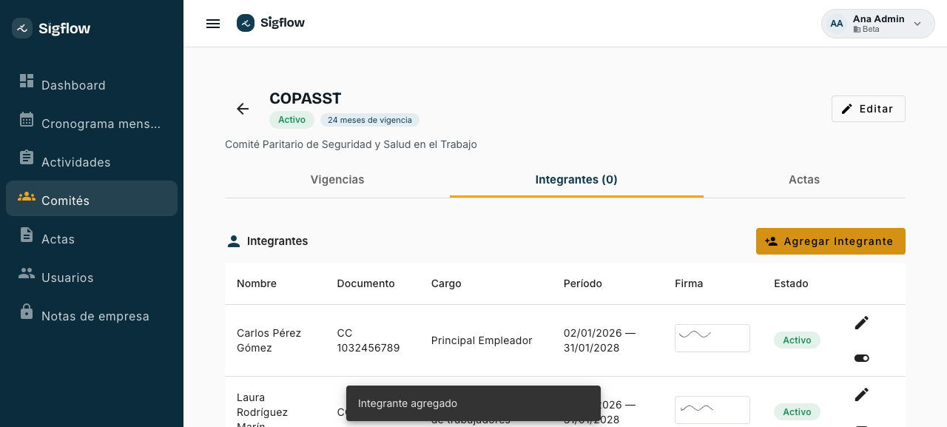Go back using the arrow beside COPASST
Screen dimensions: 947x427
(x=243, y=109)
